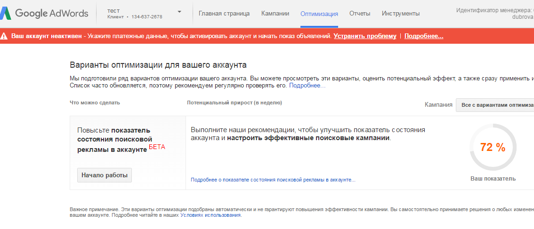Switch to the Кампании tab
This screenshot has width=534, height=229.
(x=275, y=14)
